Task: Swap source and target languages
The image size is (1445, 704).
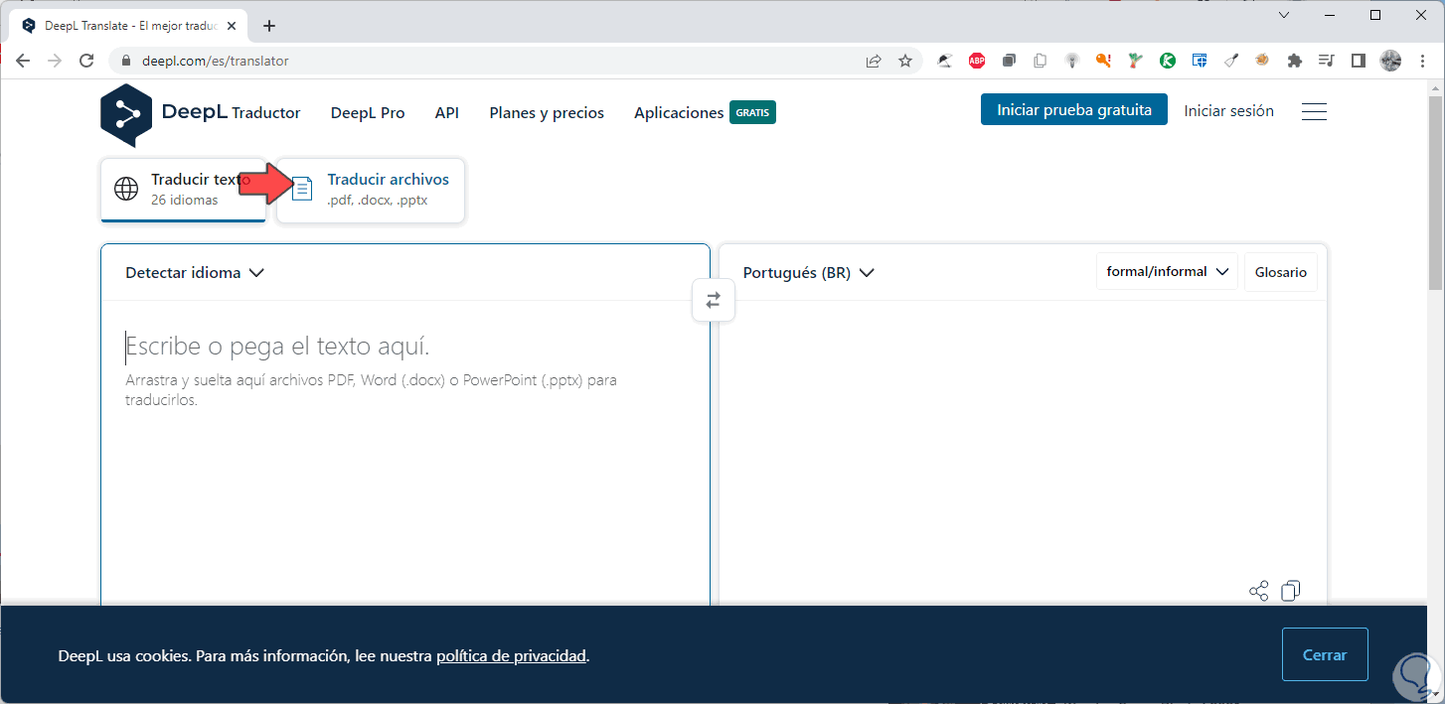Action: [714, 300]
